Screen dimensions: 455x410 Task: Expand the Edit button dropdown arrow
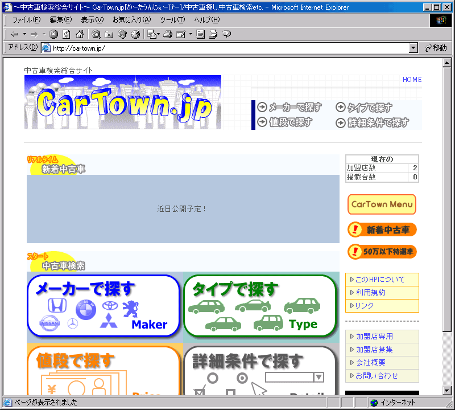(x=191, y=34)
